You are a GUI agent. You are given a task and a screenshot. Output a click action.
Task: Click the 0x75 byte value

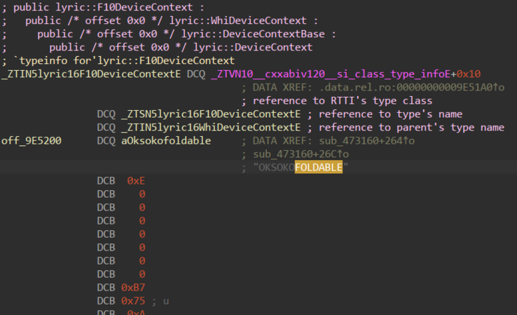point(133,301)
